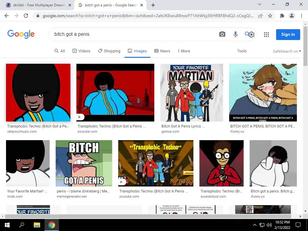
Task: Click the scroll down arrow
Action: point(305,211)
